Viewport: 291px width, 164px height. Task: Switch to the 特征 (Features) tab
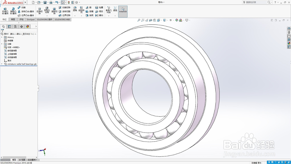pos(4,20)
